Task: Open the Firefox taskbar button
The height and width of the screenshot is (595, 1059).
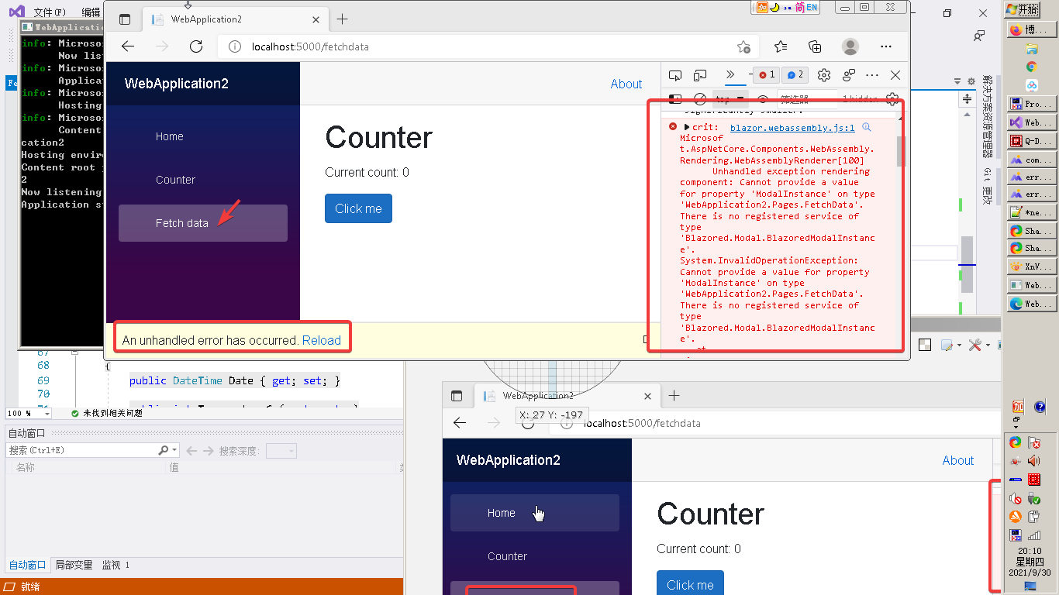Action: click(1032, 29)
